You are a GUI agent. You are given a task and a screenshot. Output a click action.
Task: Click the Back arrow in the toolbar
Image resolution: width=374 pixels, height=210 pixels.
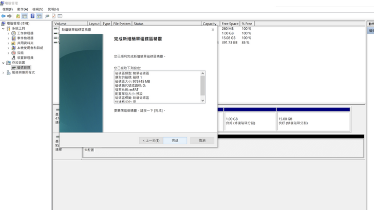click(3, 16)
